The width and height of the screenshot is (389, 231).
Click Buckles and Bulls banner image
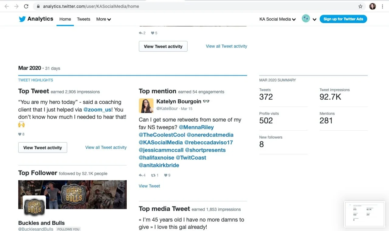tap(72, 195)
